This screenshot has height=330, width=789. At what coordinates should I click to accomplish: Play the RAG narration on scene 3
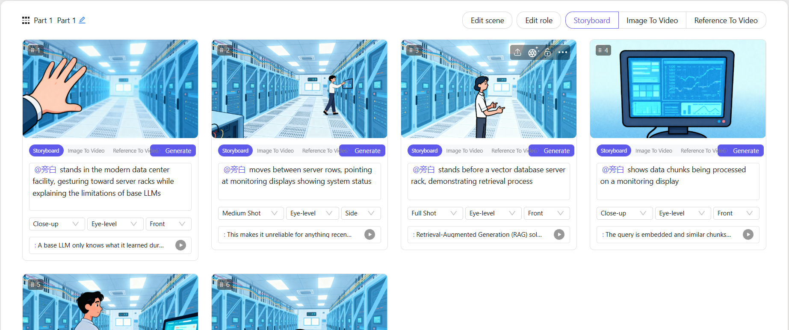pos(559,234)
